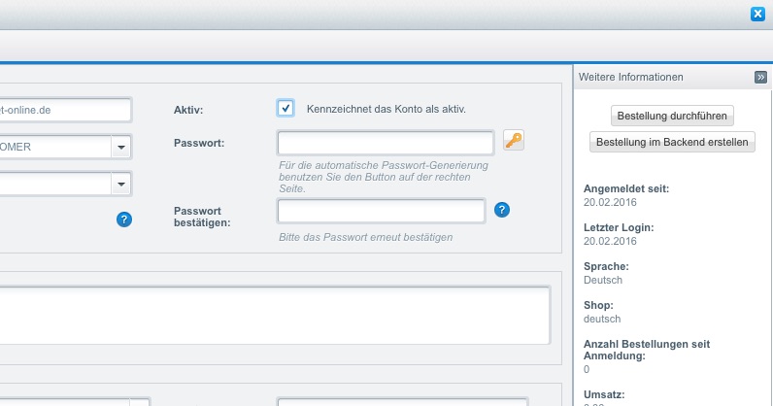
Task: Expand the empty dropdown below the OMER combo
Action: (x=121, y=183)
